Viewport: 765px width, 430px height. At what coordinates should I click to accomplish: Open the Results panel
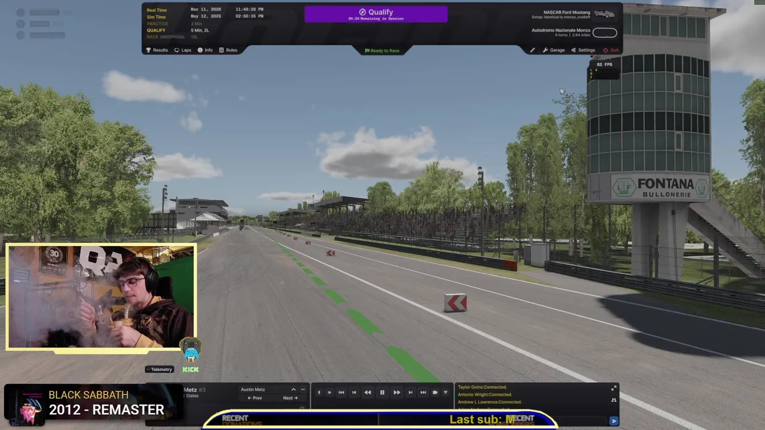[x=157, y=50]
